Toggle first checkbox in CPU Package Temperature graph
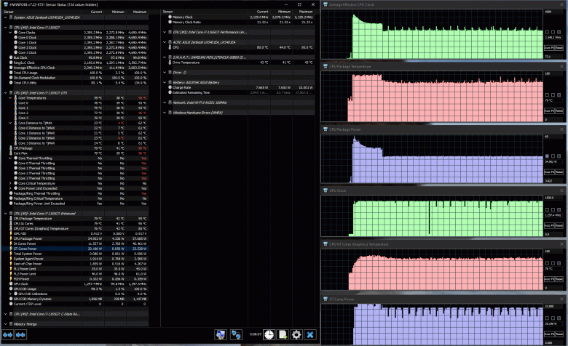Screen dimensions: 568x346 [x=547, y=94]
